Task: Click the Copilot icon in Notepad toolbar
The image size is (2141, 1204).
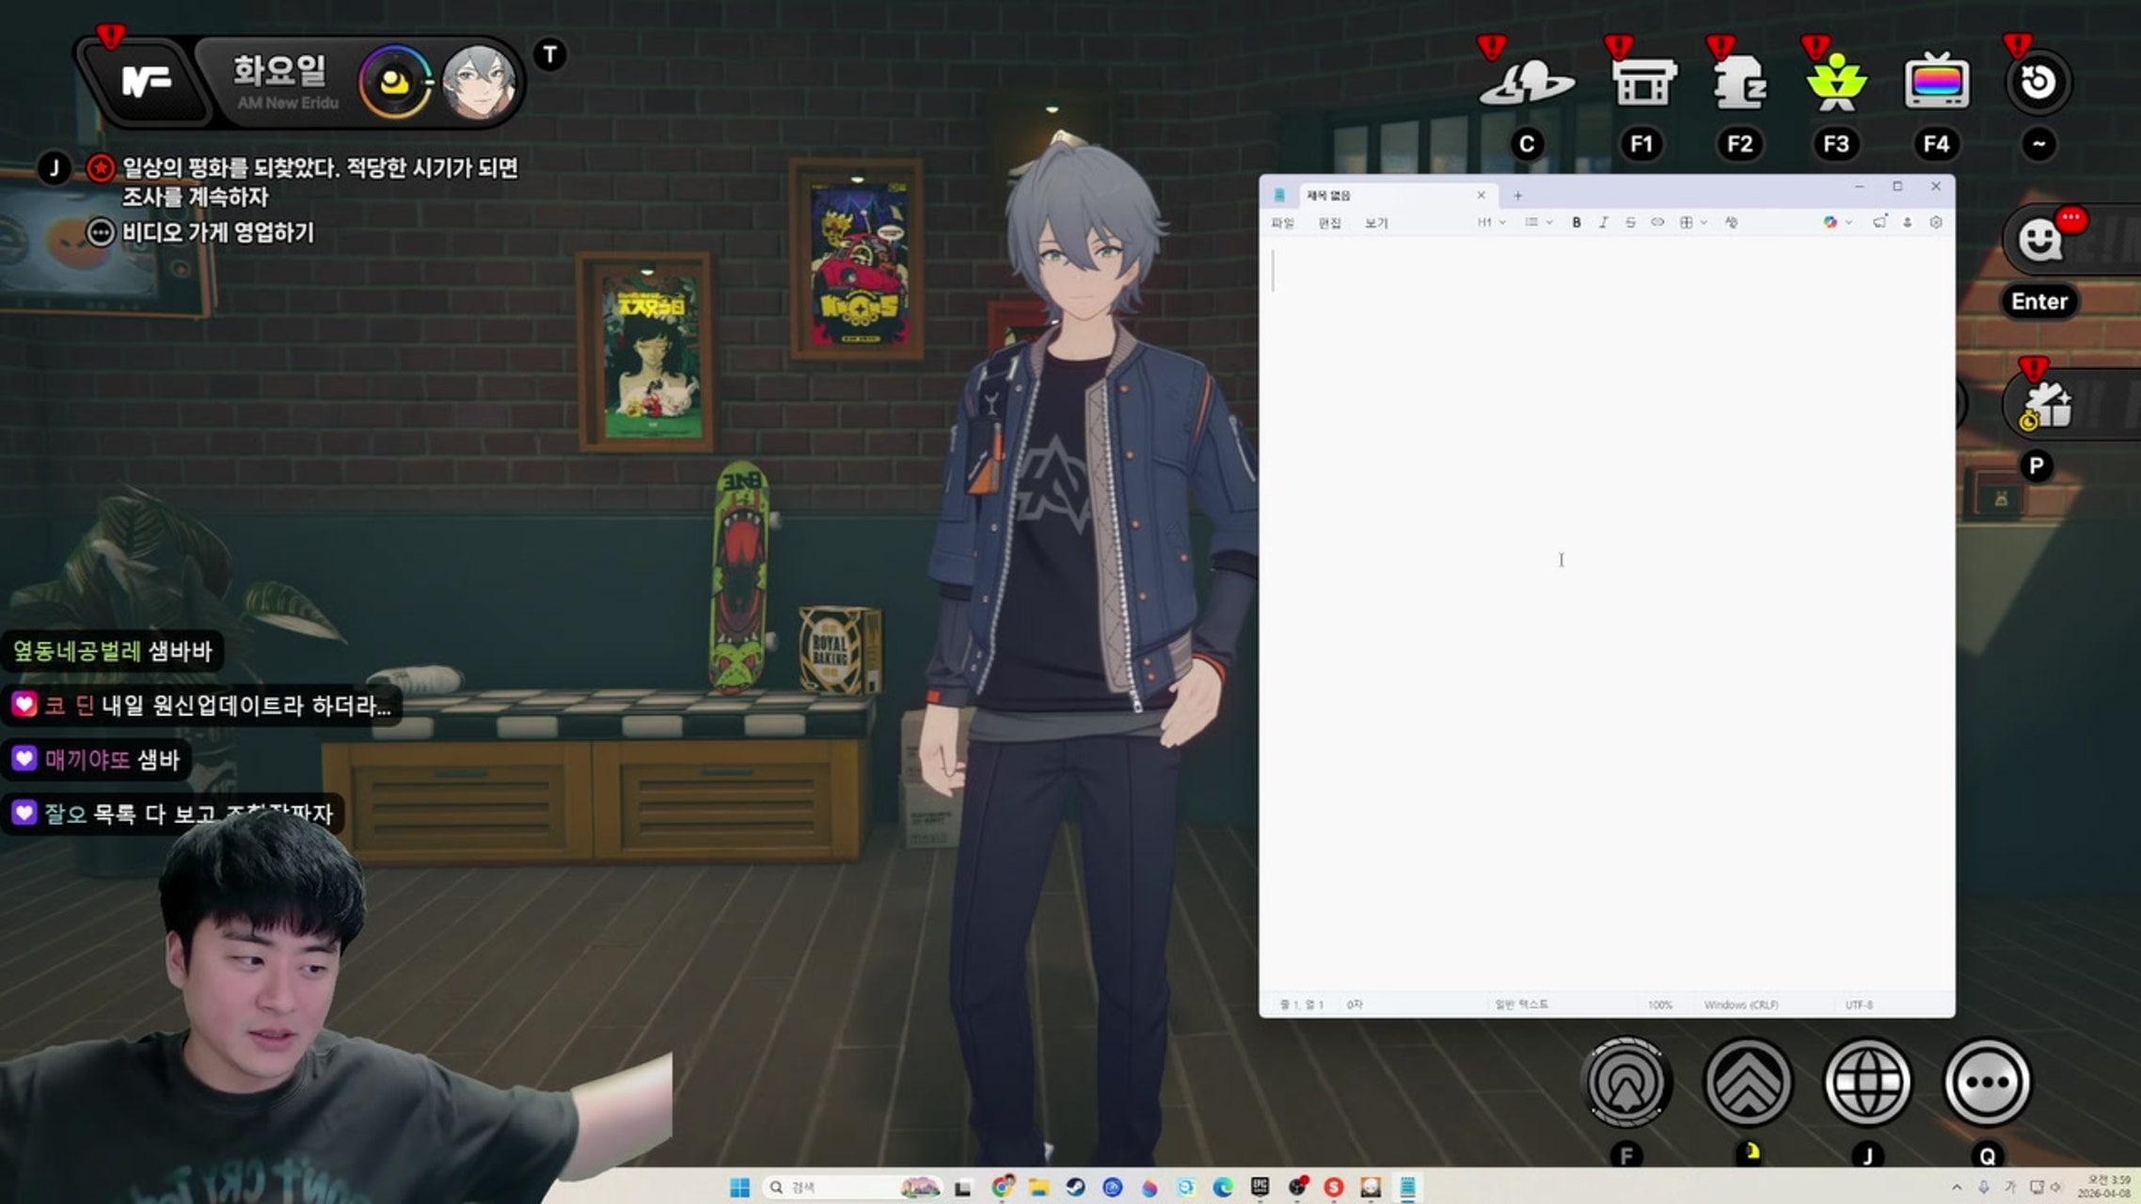Action: (x=1831, y=223)
